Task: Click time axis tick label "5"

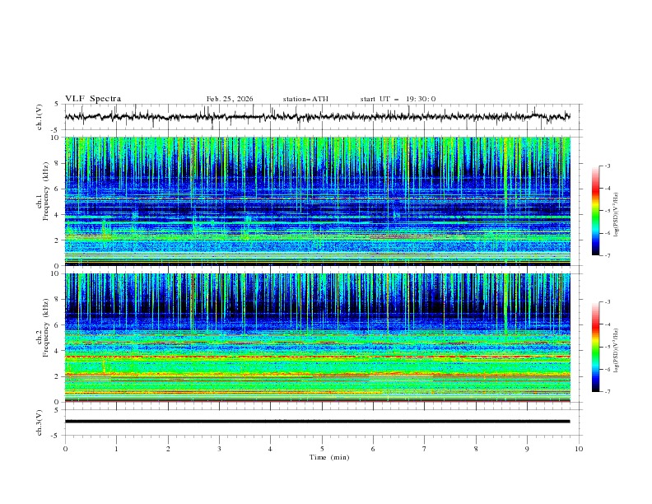Action: tap(322, 449)
